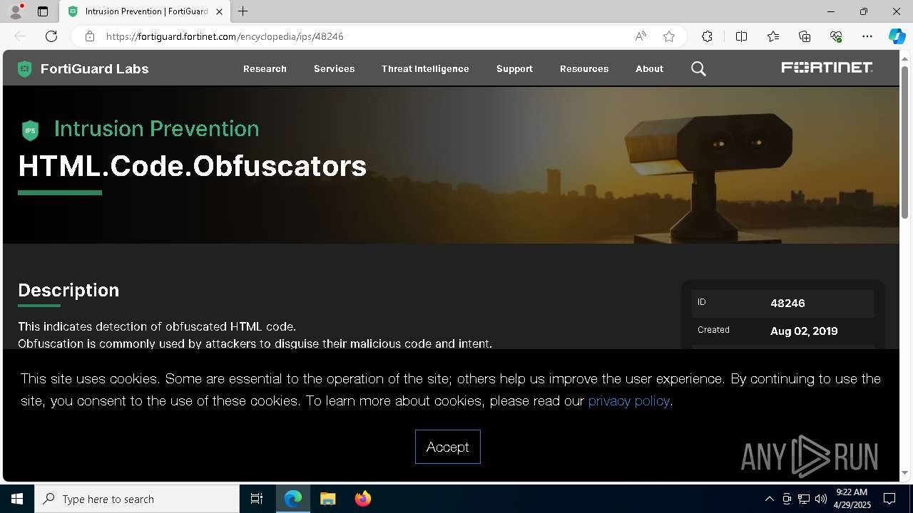The width and height of the screenshot is (913, 513).
Task: Open a new browser tab
Action: [243, 11]
